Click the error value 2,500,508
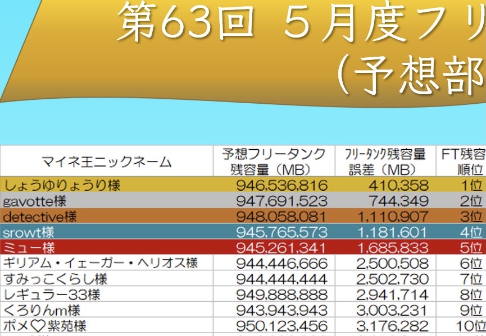Viewport: 486px width, 336px height. pyautogui.click(x=393, y=263)
